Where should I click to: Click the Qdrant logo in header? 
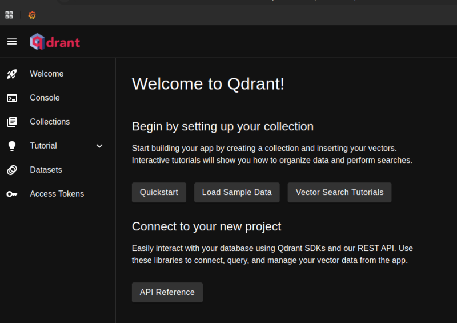click(55, 42)
